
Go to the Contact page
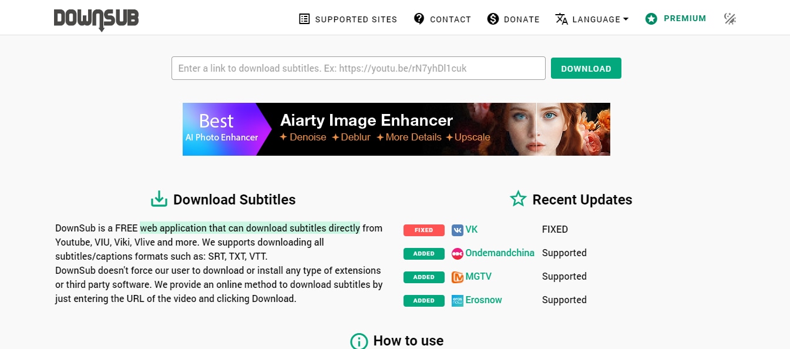tap(450, 19)
